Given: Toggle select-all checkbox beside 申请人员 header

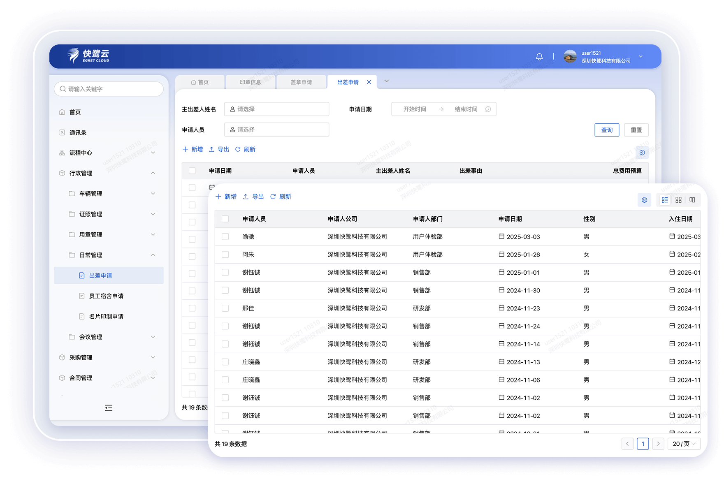Looking at the screenshot, I should pos(225,219).
